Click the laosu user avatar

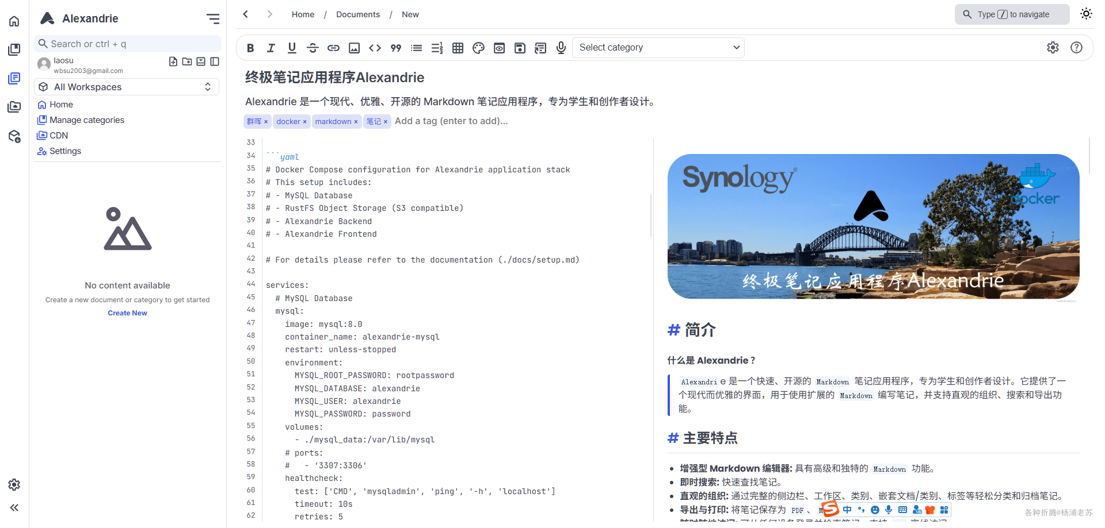tap(44, 64)
